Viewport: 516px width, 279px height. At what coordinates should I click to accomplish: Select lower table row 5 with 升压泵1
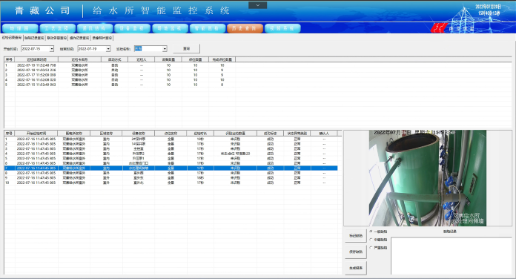pos(171,159)
